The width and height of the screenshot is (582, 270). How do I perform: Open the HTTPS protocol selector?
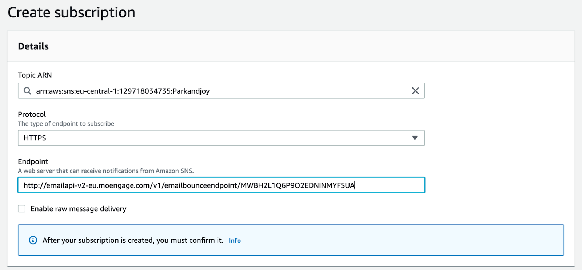pyautogui.click(x=218, y=138)
